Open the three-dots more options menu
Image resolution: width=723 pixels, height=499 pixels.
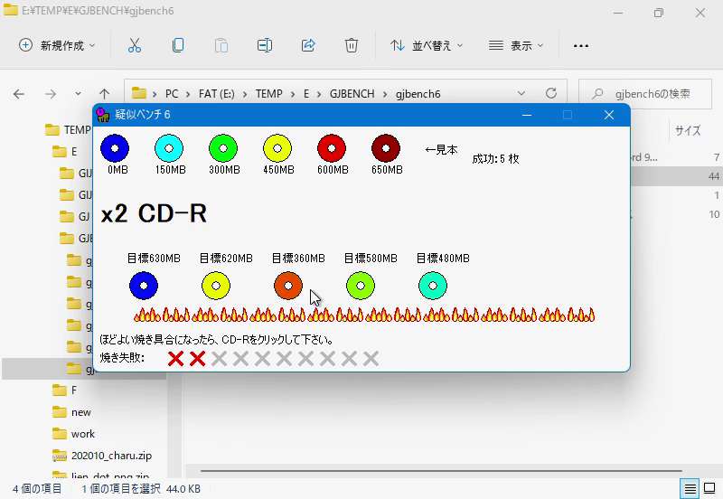[x=581, y=46]
